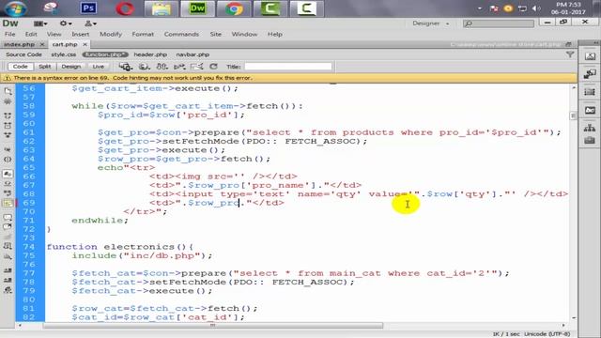
Task: Click Refresh icon in document toolbar
Action: click(214, 67)
